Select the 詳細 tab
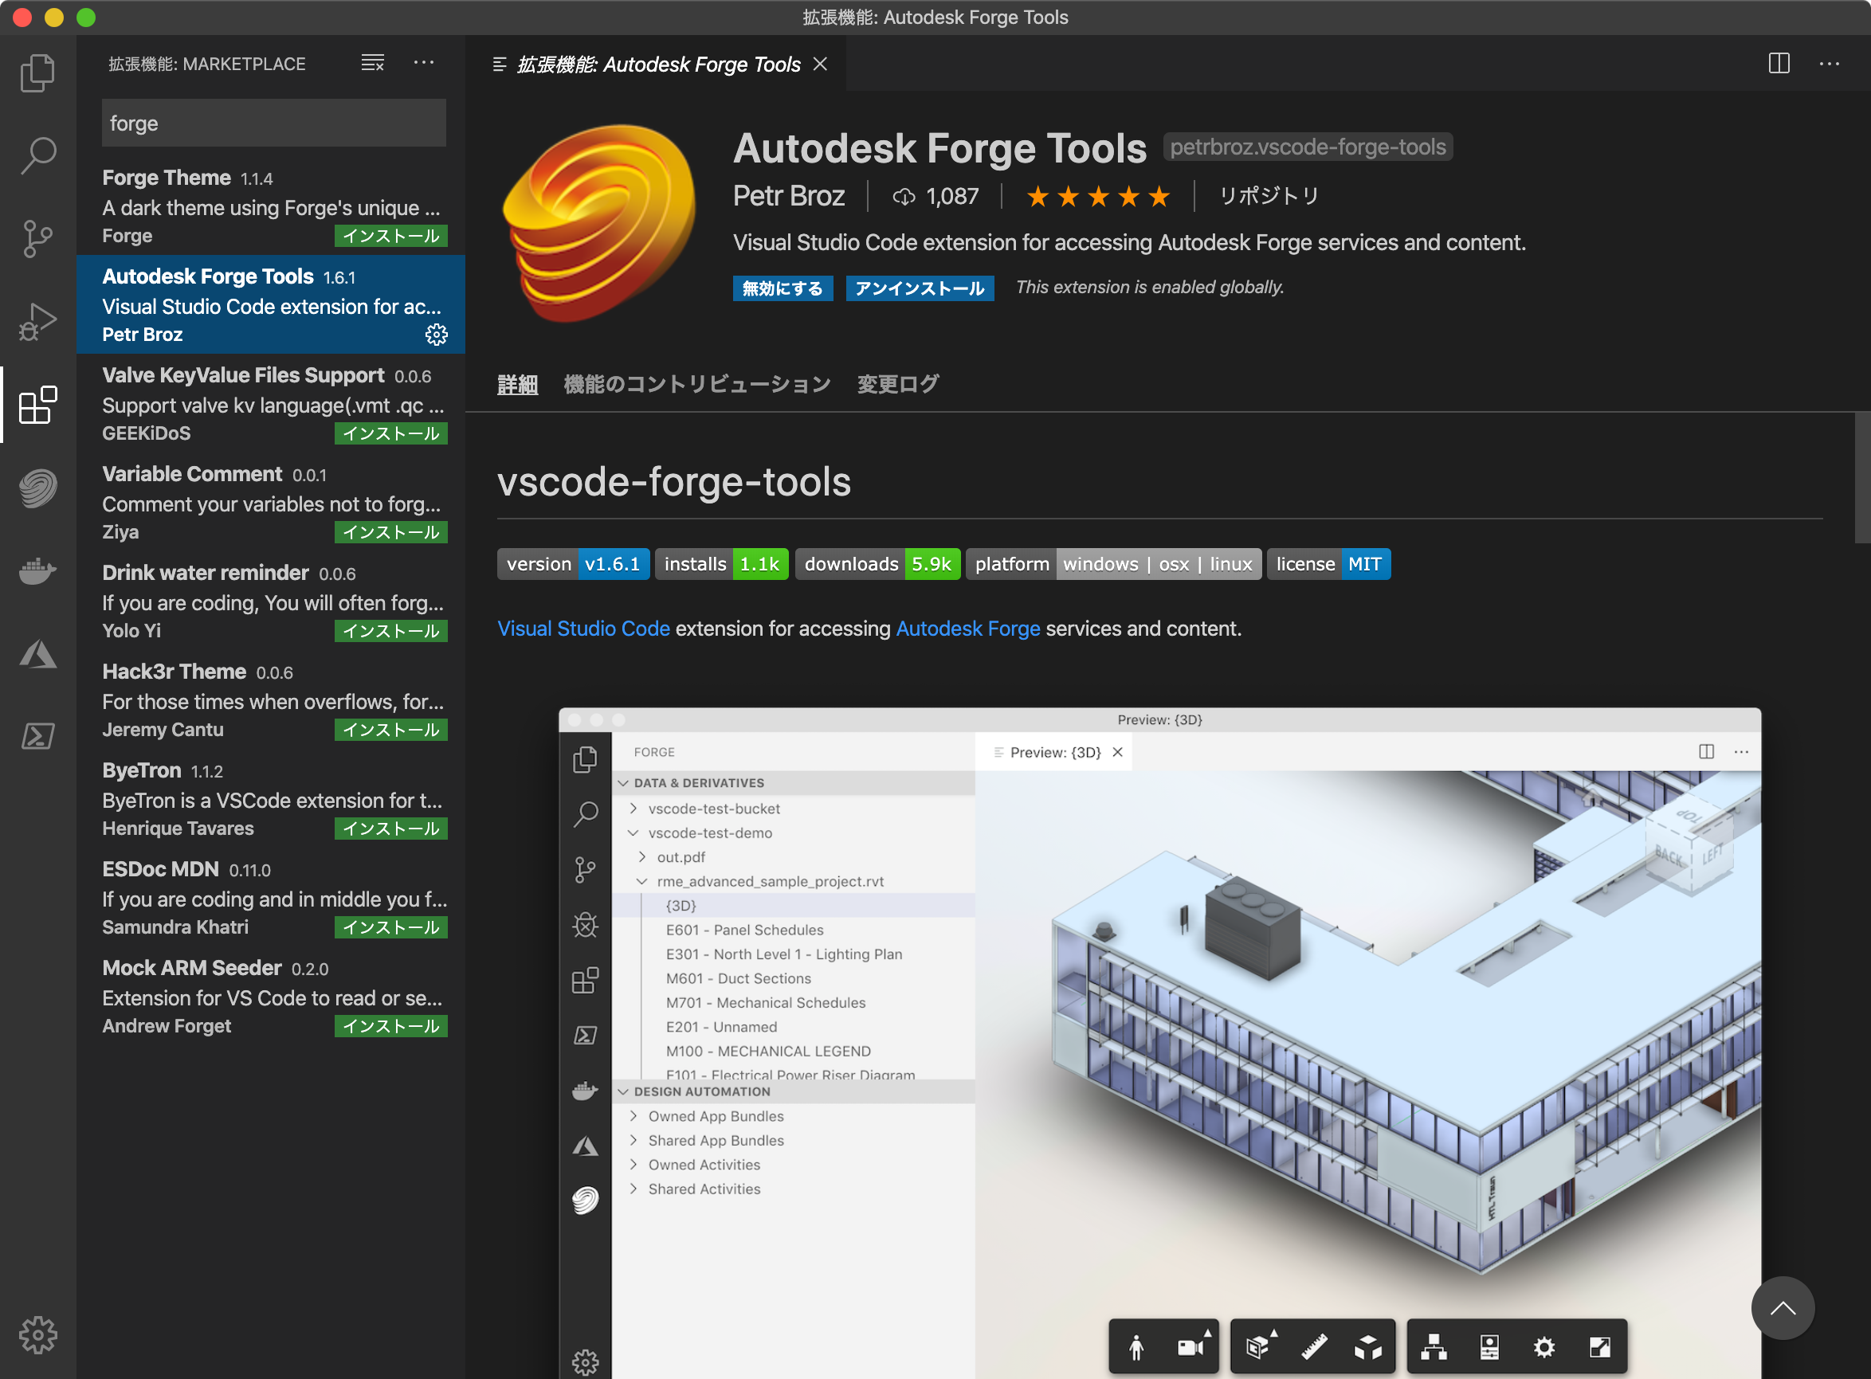Image resolution: width=1871 pixels, height=1379 pixels. point(519,383)
